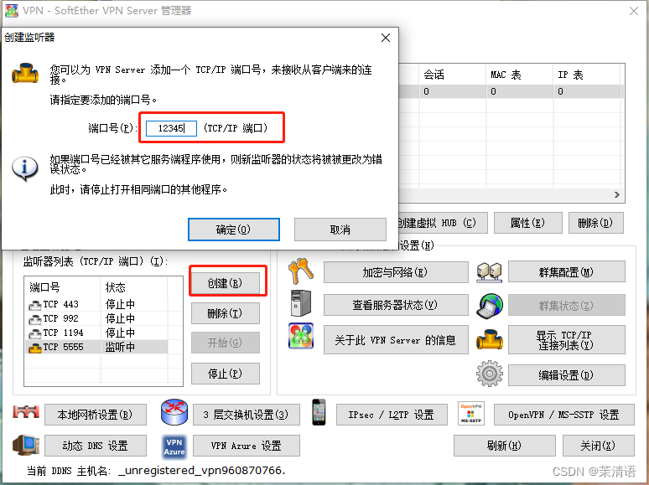Click the port number input field
The height and width of the screenshot is (485, 649).
click(171, 128)
